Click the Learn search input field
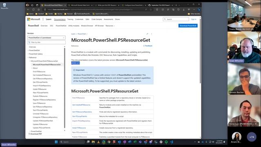The width and height of the screenshot is (261, 147). coord(176,19)
